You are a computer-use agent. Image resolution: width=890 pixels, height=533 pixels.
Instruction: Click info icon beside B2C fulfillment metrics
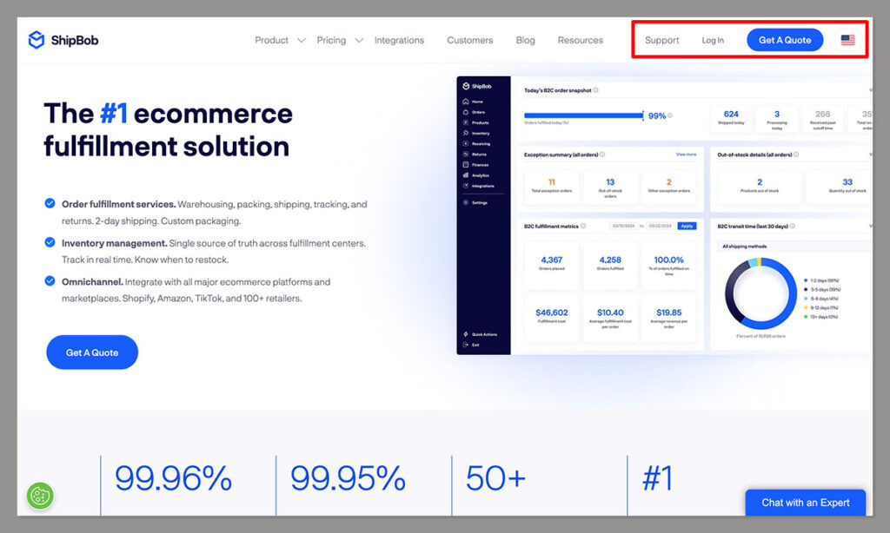[583, 226]
